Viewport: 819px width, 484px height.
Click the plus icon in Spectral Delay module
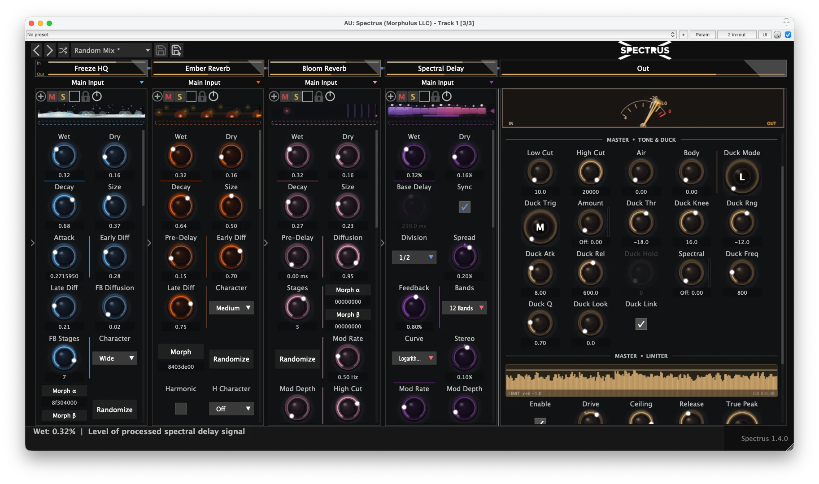click(391, 96)
